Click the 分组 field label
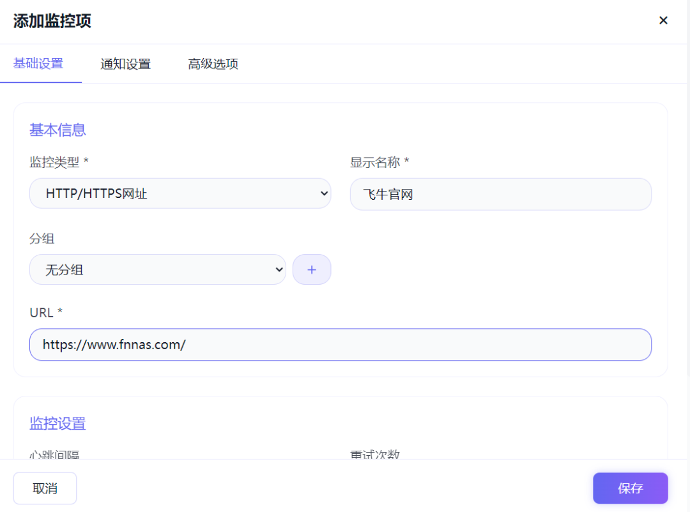The height and width of the screenshot is (512, 690). pos(42,239)
